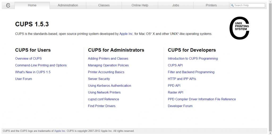Switch to the Classes tab
This screenshot has width=272, height=135.
point(104,5)
